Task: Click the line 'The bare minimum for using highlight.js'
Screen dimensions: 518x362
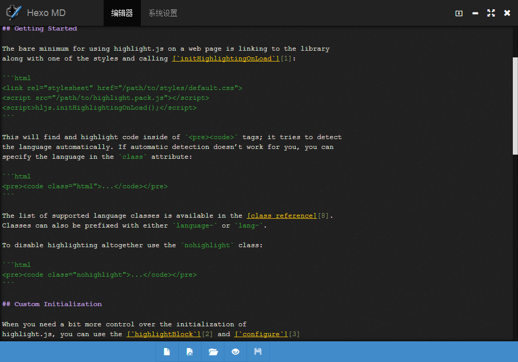Action: tap(166, 49)
